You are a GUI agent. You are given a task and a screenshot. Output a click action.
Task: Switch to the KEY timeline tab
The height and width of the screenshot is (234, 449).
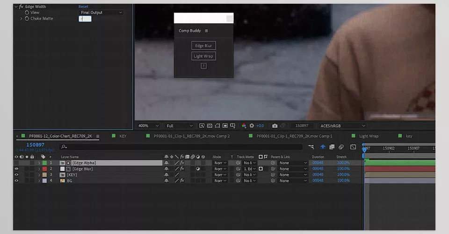click(123, 136)
